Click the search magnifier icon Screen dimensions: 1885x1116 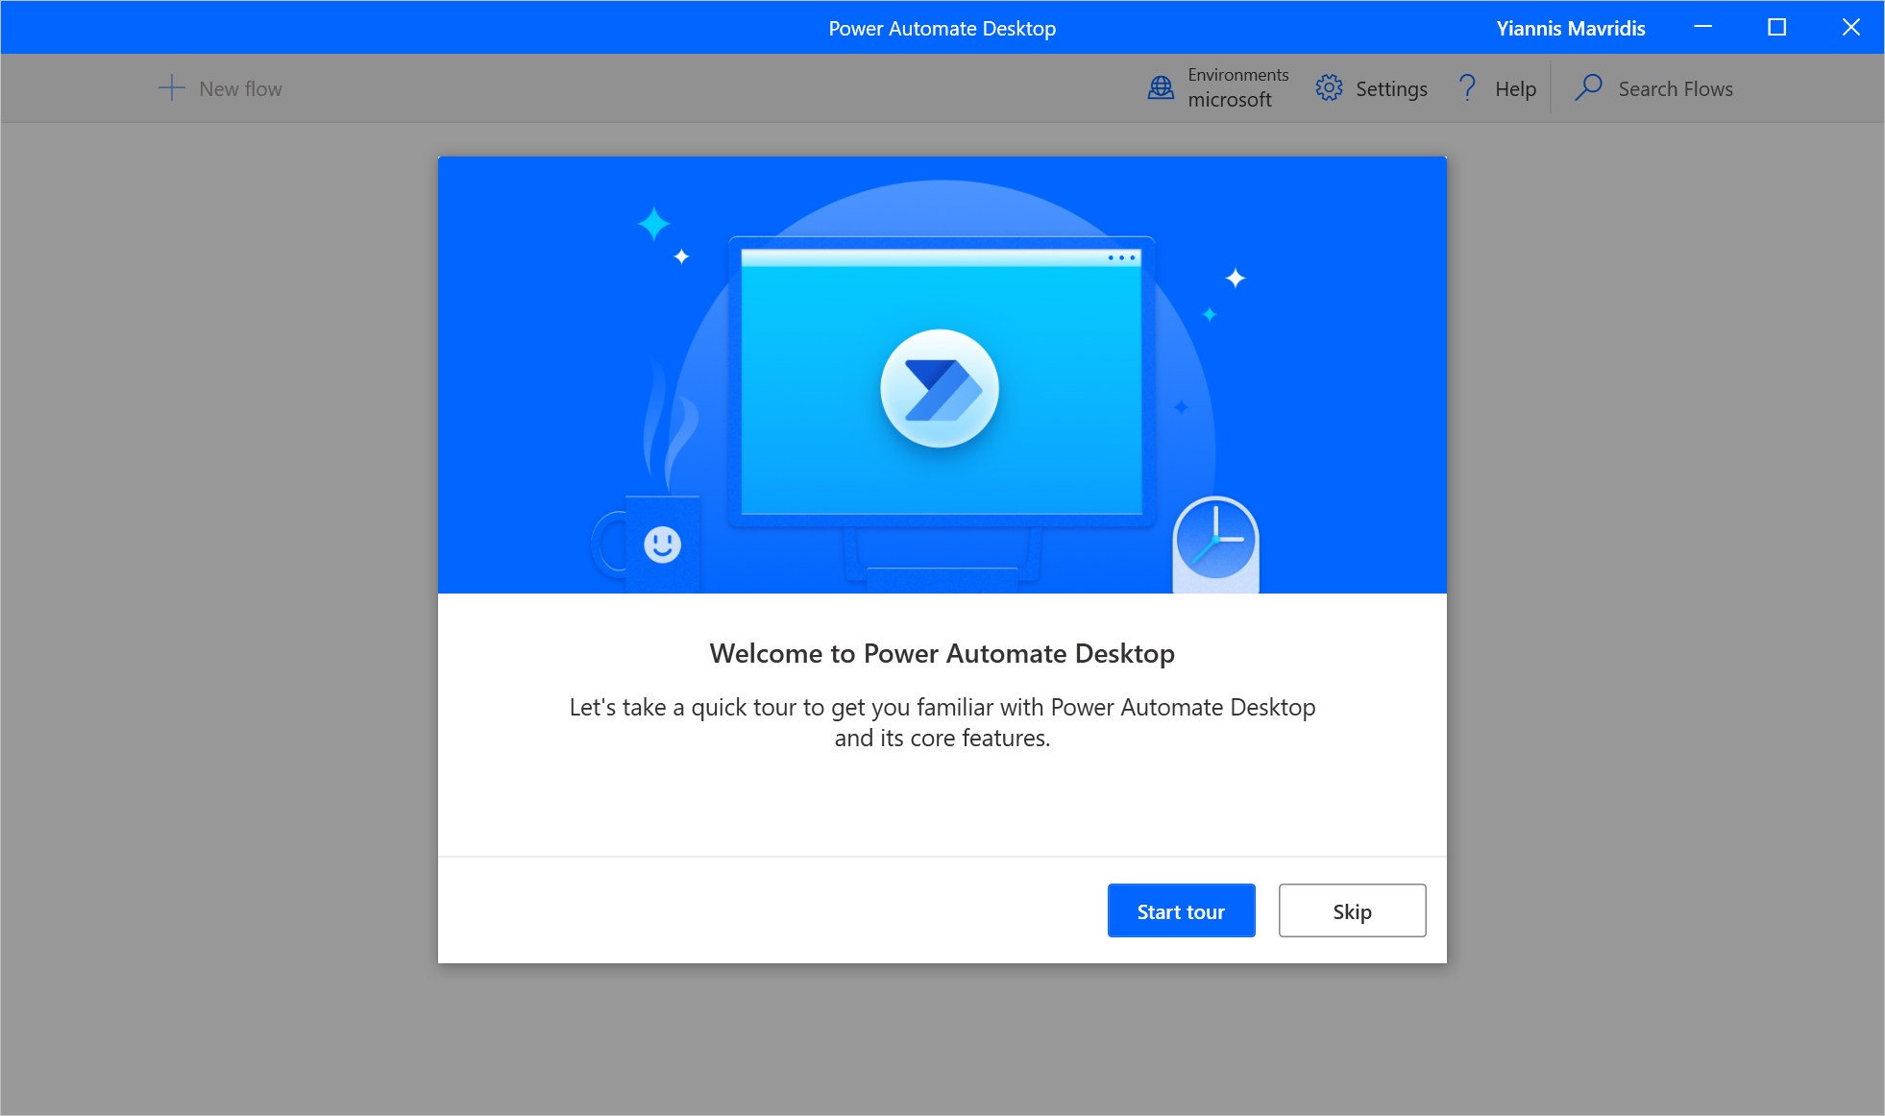[x=1588, y=88]
